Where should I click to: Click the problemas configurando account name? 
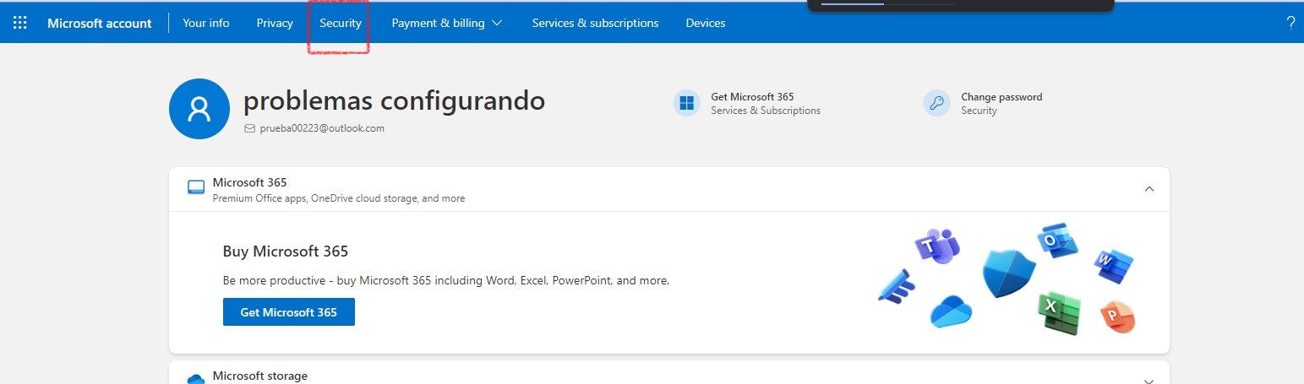point(394,100)
